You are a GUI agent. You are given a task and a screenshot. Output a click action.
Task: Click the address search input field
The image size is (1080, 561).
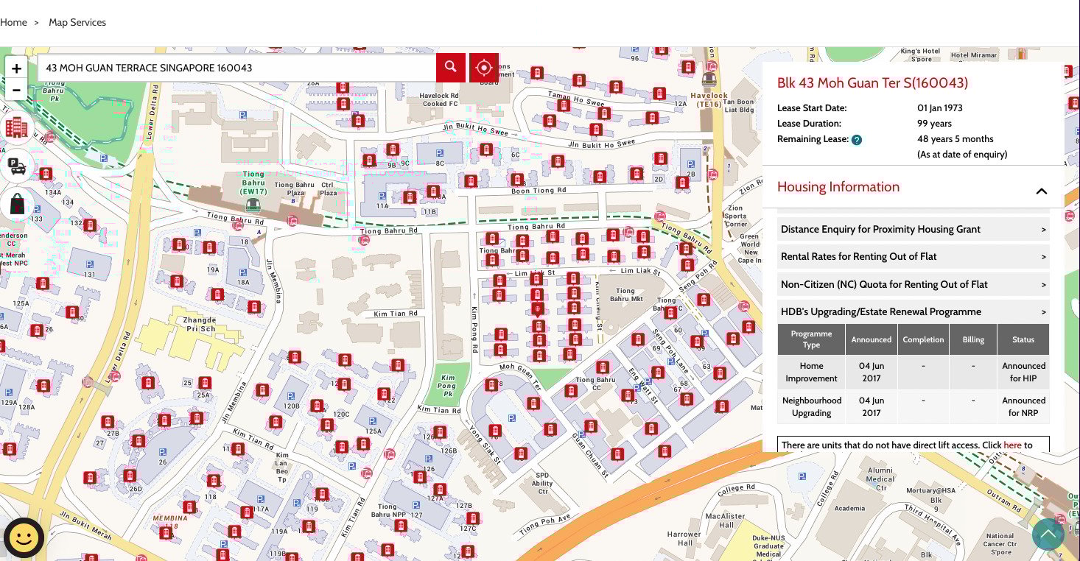236,68
